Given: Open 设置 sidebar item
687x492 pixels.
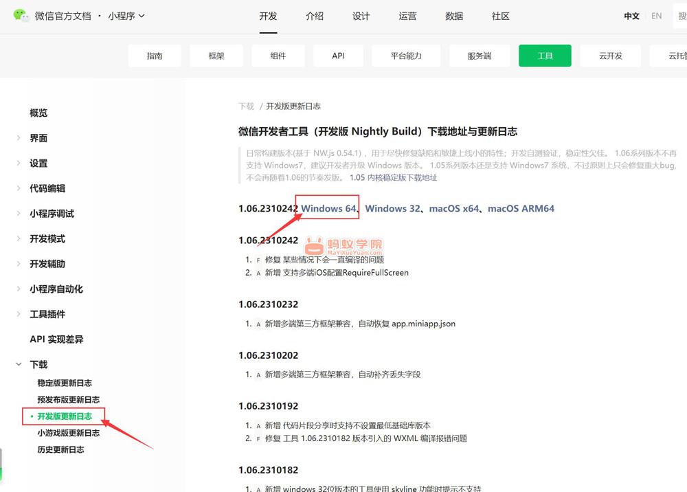Looking at the screenshot, I should tap(38, 163).
